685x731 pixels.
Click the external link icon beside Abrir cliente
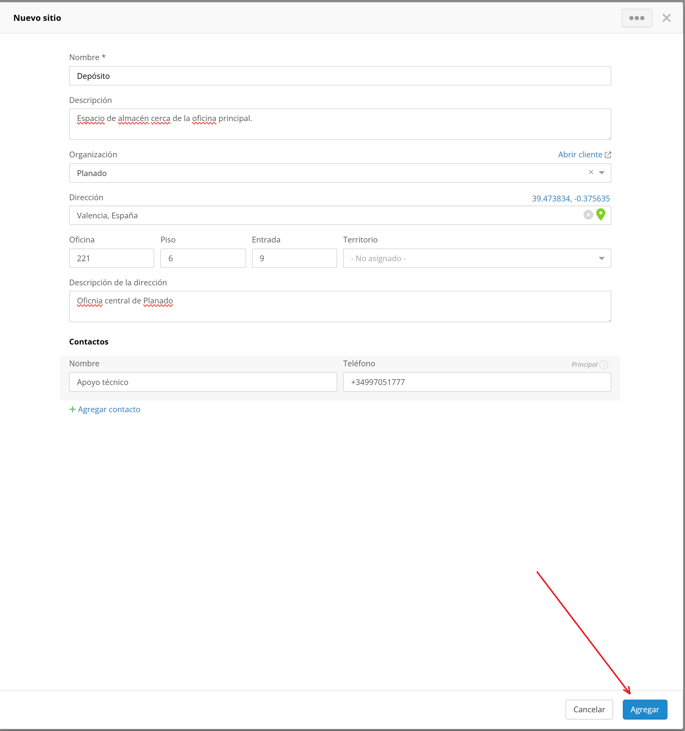click(608, 155)
